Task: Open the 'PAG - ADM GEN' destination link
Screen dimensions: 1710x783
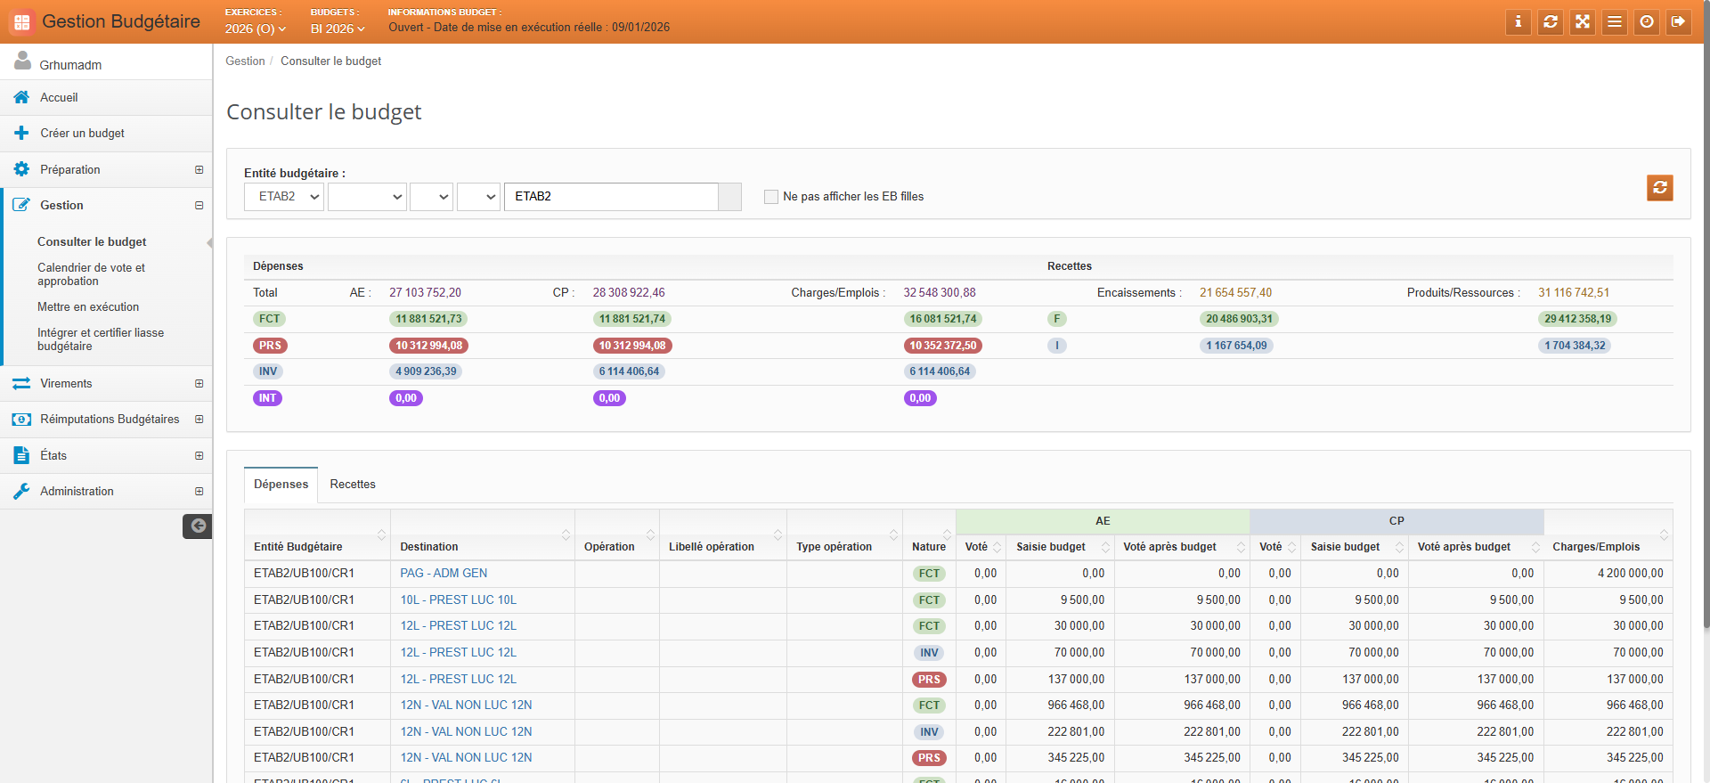Action: click(x=444, y=574)
